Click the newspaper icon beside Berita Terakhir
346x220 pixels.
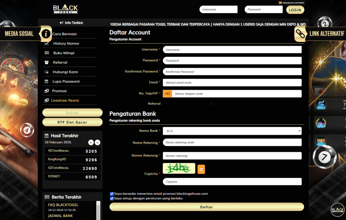pyautogui.click(x=47, y=197)
